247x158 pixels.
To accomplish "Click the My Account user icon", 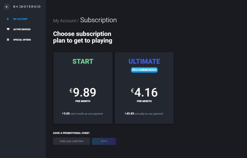I will (x=8, y=19).
